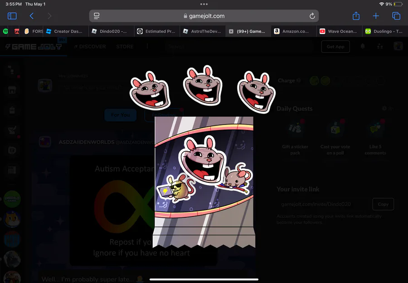Show the tab overview
The width and height of the screenshot is (408, 283).
(396, 16)
